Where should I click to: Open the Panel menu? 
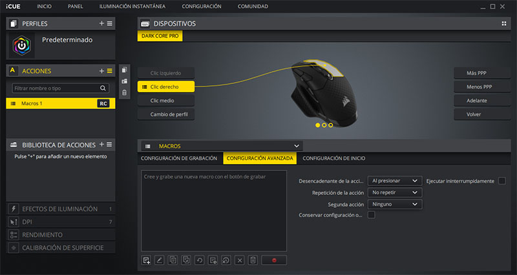coord(75,6)
